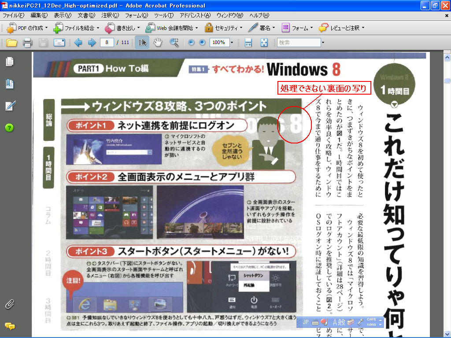Open the ツール(T) menu
Viewport: 451px width, 338px height.
pyautogui.click(x=164, y=15)
